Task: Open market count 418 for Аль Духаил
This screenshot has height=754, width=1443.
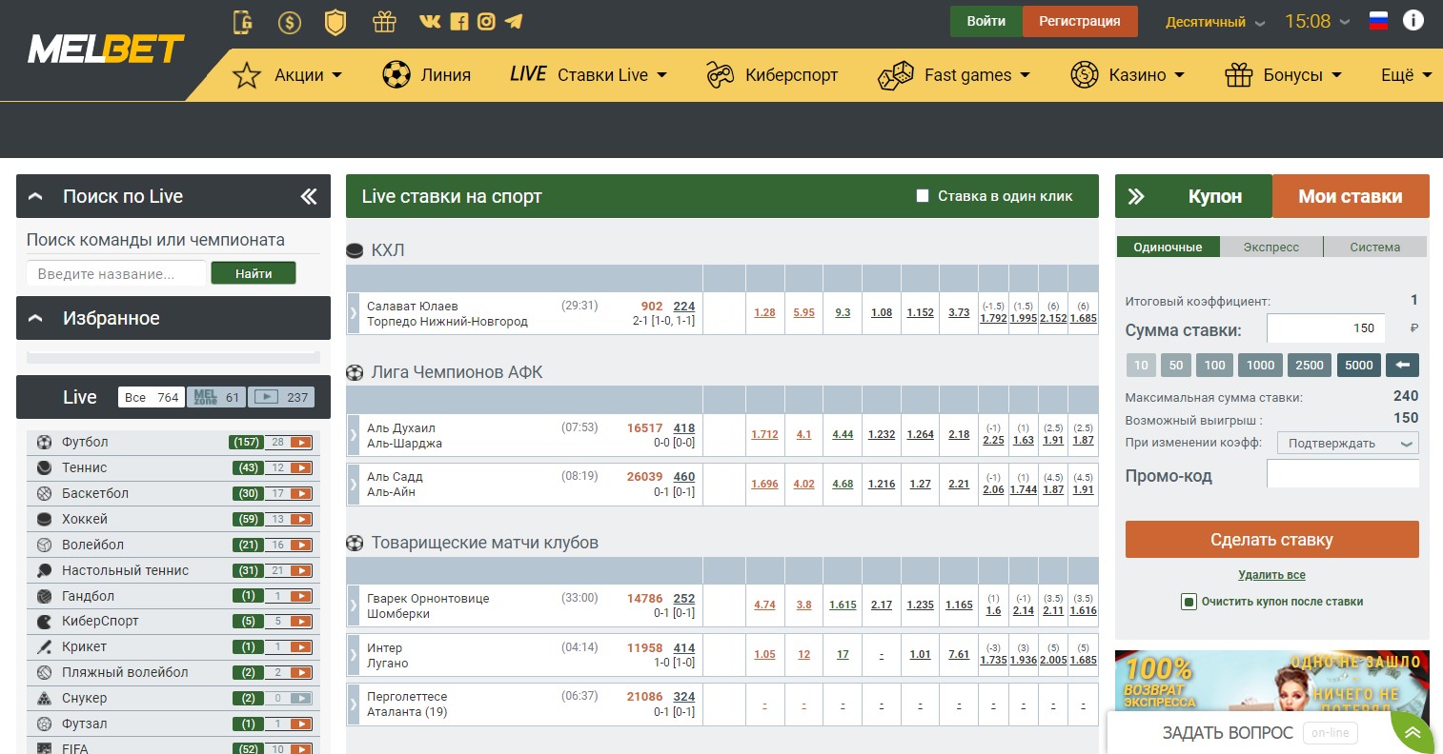Action: click(684, 428)
